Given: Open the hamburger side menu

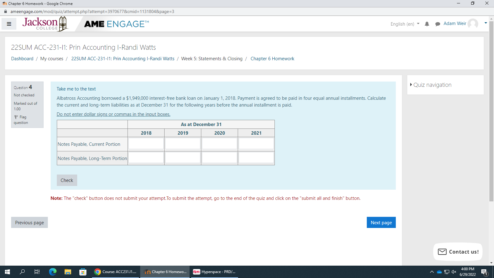Looking at the screenshot, I should click(9, 24).
